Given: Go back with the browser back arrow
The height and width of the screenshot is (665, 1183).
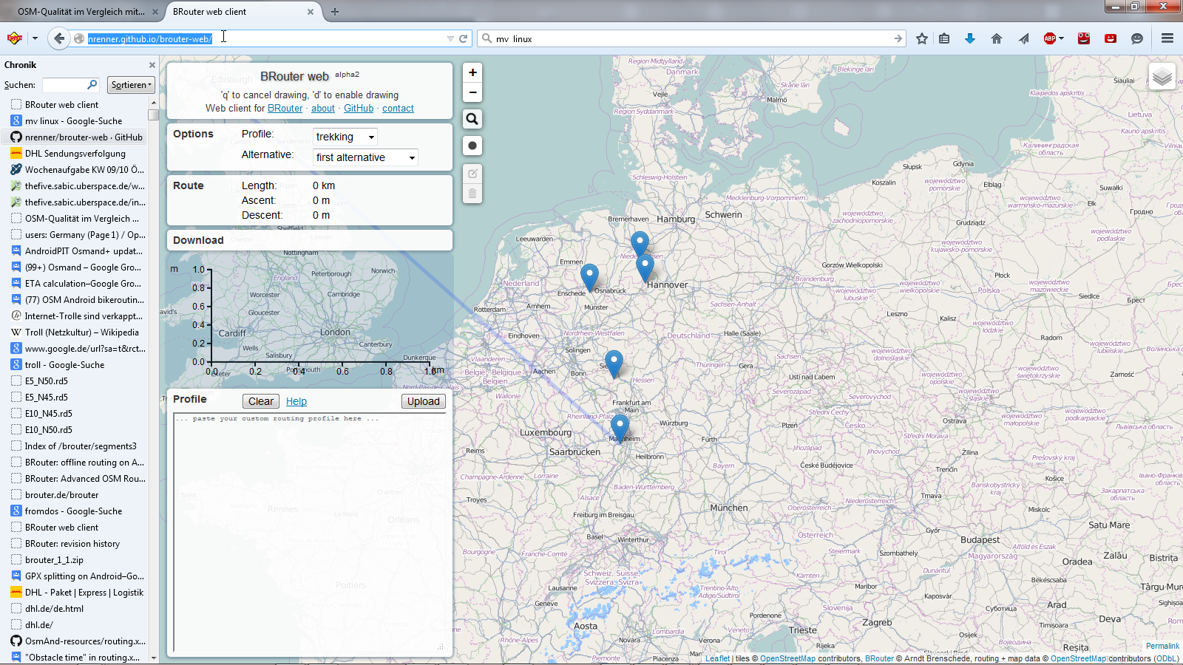Looking at the screenshot, I should tap(59, 38).
